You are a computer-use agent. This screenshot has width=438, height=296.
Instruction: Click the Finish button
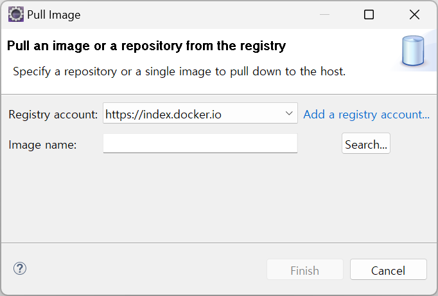304,270
